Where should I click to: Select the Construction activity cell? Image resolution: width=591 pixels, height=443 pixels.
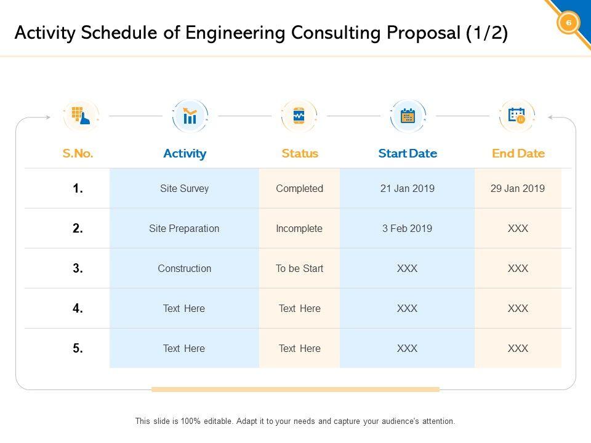pos(184,269)
